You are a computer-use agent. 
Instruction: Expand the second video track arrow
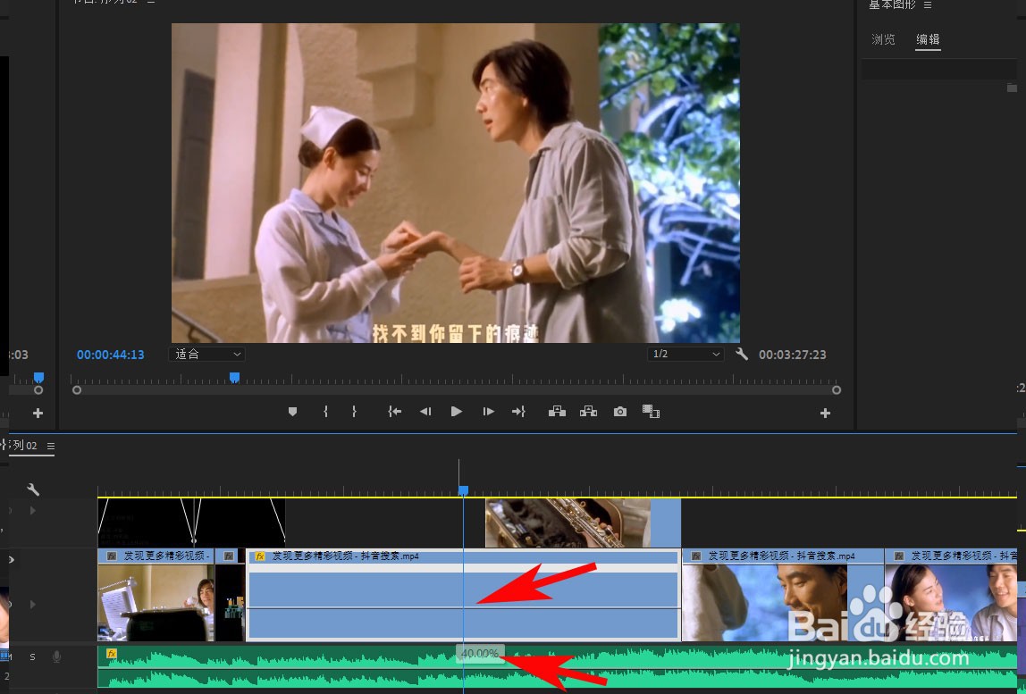(33, 604)
